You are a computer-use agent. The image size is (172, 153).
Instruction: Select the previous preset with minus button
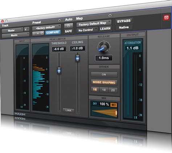[34, 34]
